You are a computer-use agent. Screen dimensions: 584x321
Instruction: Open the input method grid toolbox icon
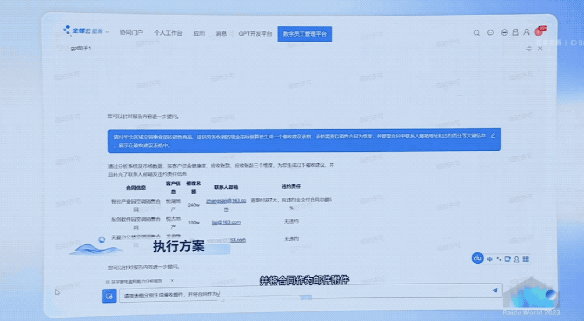(x=526, y=259)
